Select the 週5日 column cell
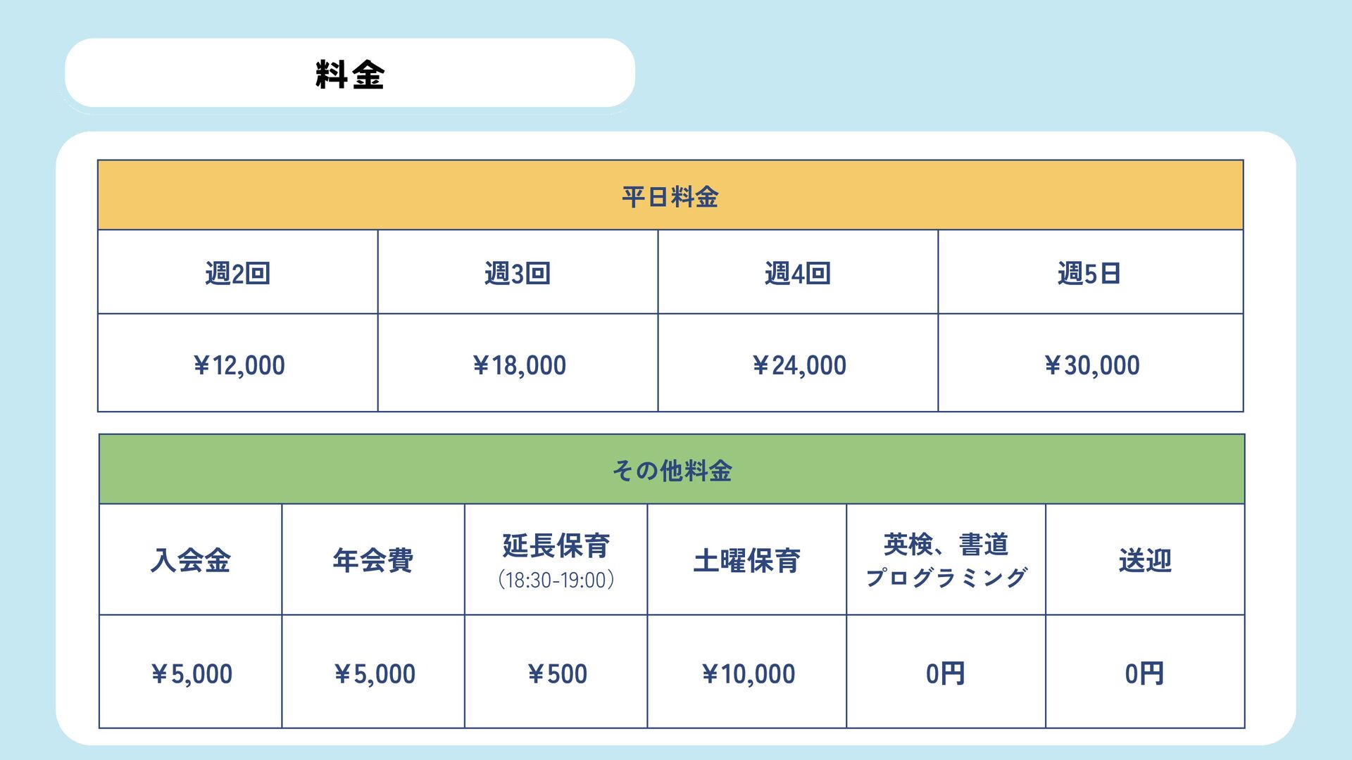Screen dimensions: 1352x760 1089,273
